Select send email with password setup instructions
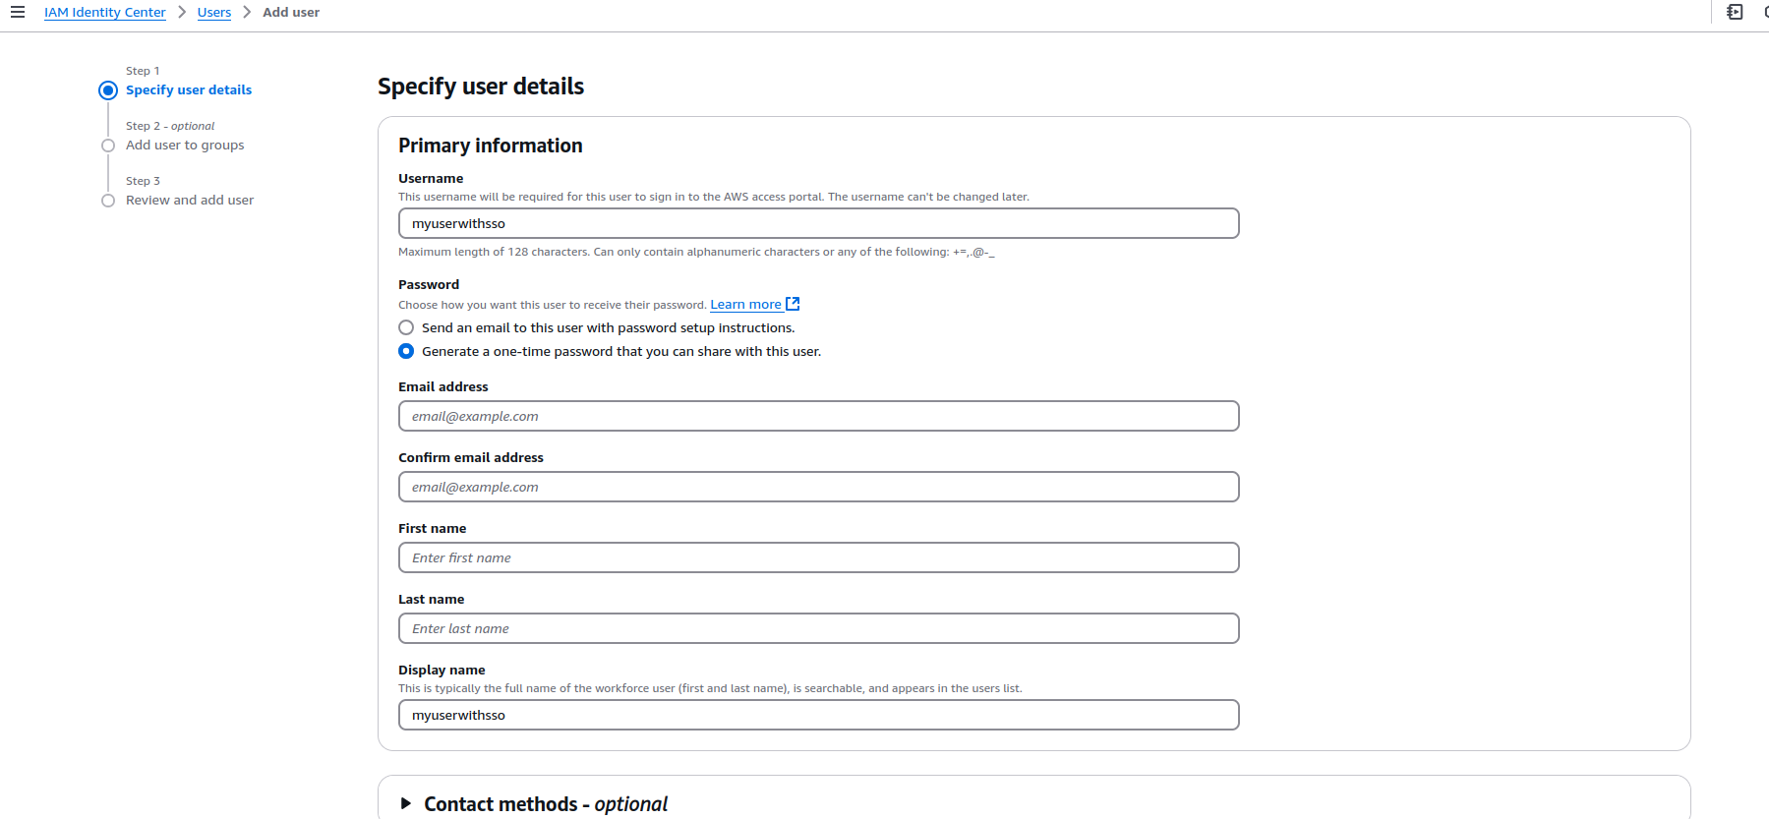 click(x=406, y=327)
